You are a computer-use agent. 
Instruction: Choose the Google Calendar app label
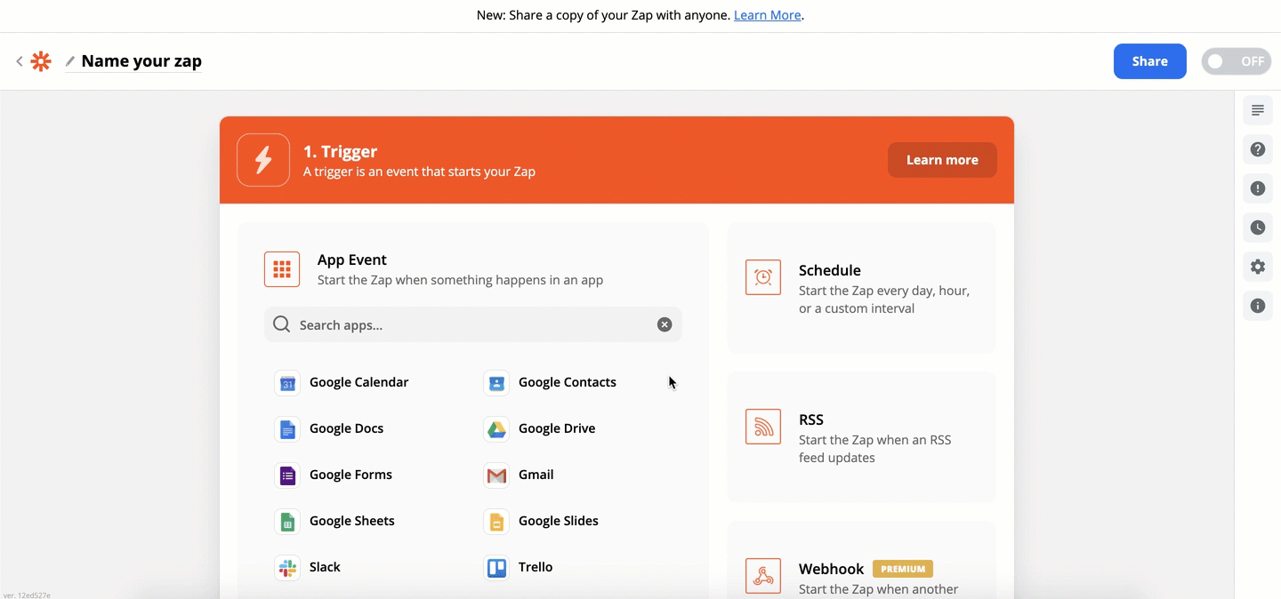click(359, 382)
